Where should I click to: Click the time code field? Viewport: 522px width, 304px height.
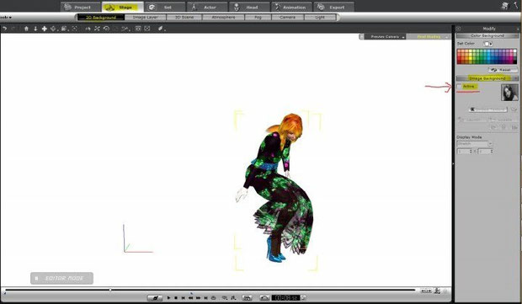point(285,297)
